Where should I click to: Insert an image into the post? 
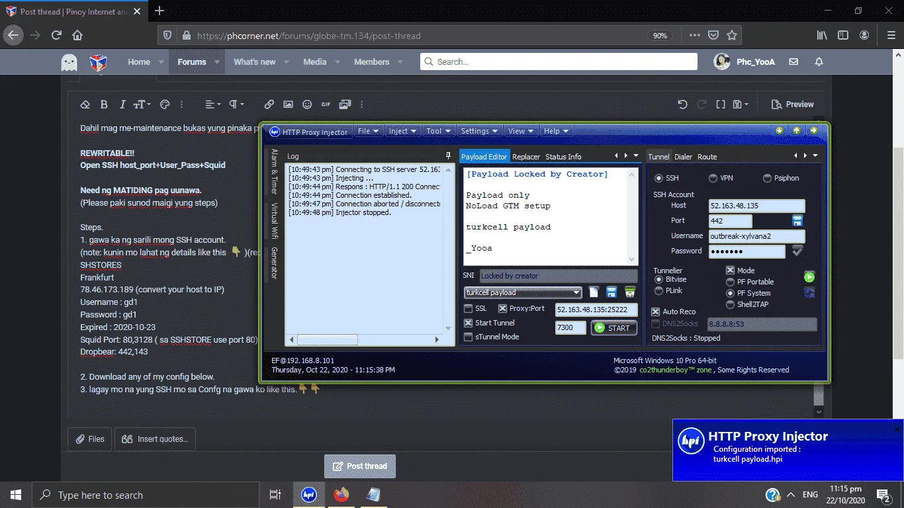288,105
